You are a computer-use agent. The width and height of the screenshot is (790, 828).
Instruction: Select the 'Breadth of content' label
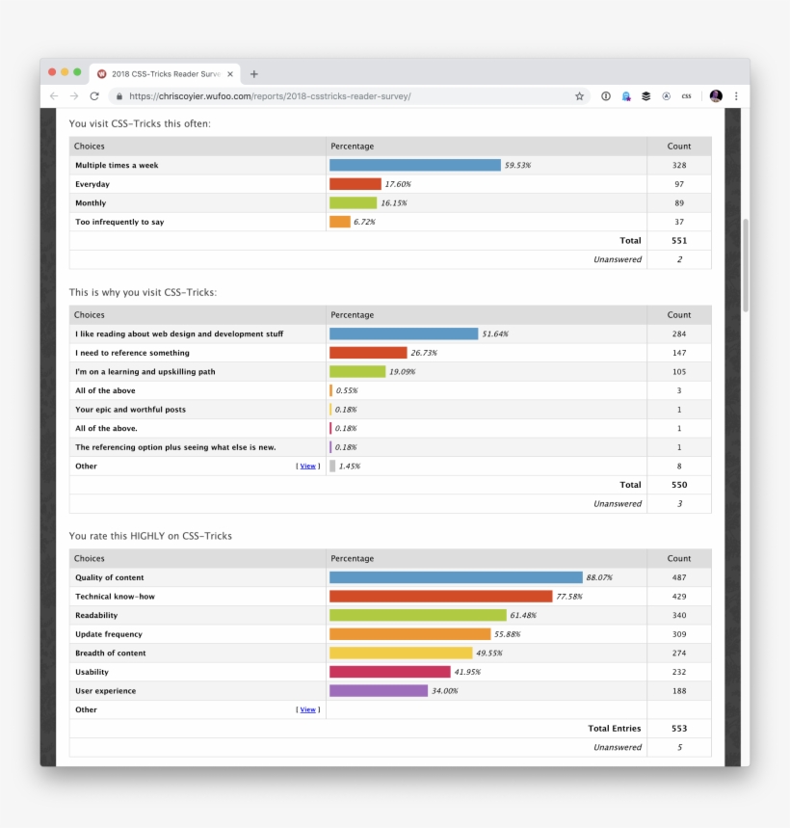[110, 654]
